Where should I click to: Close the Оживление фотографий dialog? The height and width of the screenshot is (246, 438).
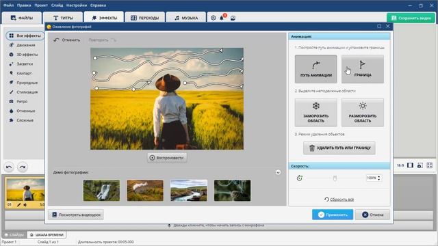[388, 26]
